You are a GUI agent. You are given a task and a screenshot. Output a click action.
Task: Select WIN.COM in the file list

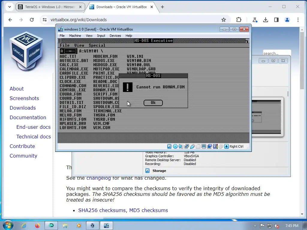pos(102,128)
